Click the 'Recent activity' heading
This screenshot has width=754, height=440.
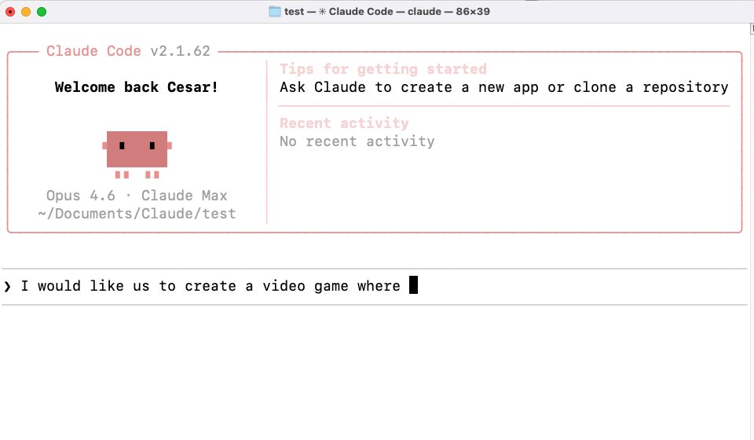pos(344,123)
